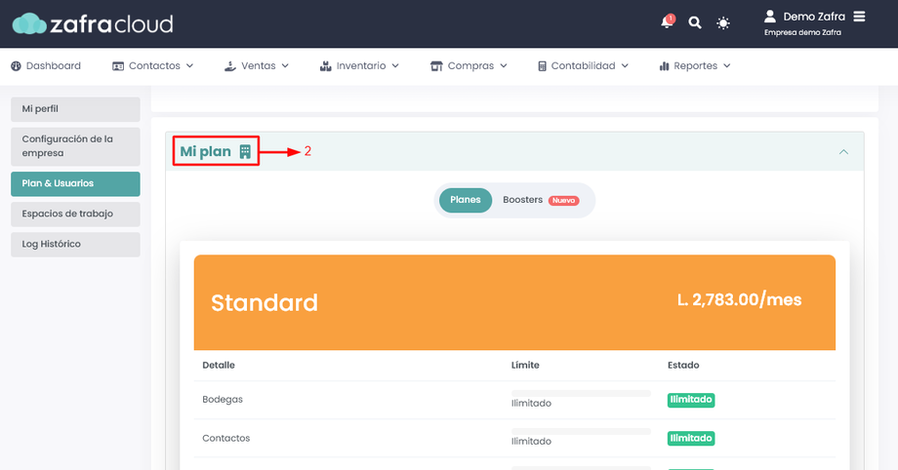Select Plan & Usuarios sidebar item
Screen dimensions: 898x470
(x=75, y=183)
